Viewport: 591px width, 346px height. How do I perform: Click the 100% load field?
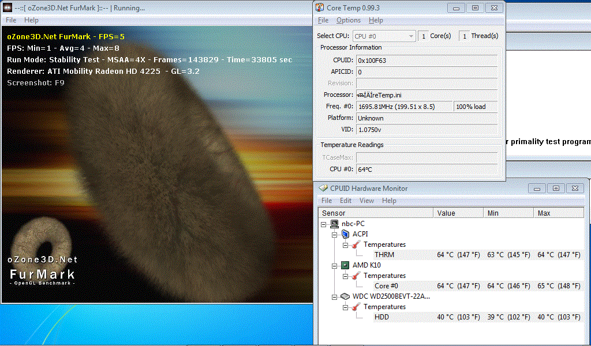[476, 107]
